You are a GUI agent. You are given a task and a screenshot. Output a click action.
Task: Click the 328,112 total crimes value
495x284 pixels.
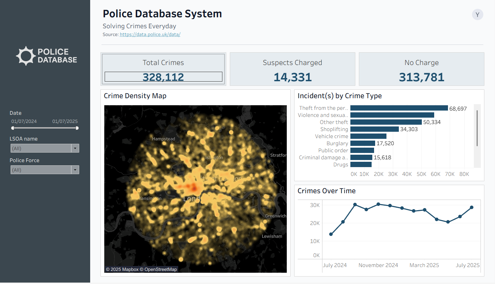[x=163, y=77]
